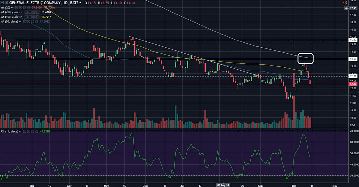Click the 30.0000 level on the RSI scale
359x187 pixels.
point(354,176)
